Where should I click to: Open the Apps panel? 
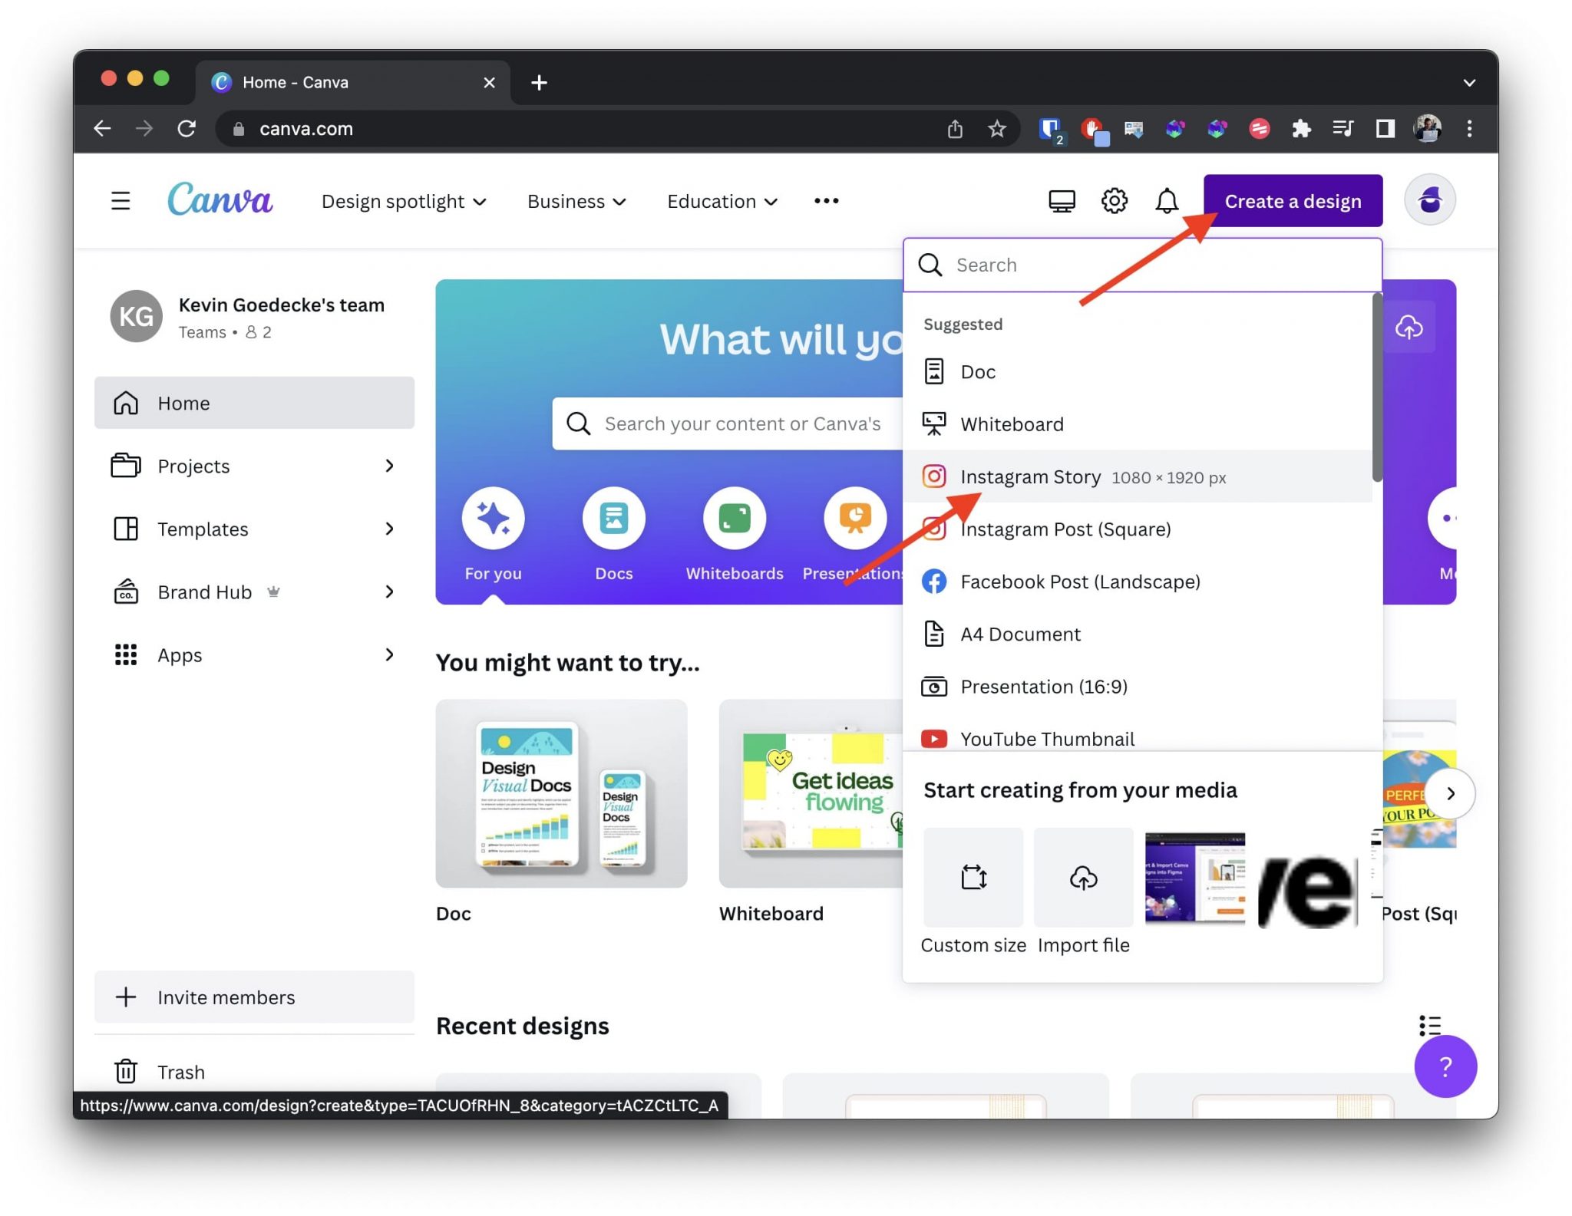click(179, 654)
